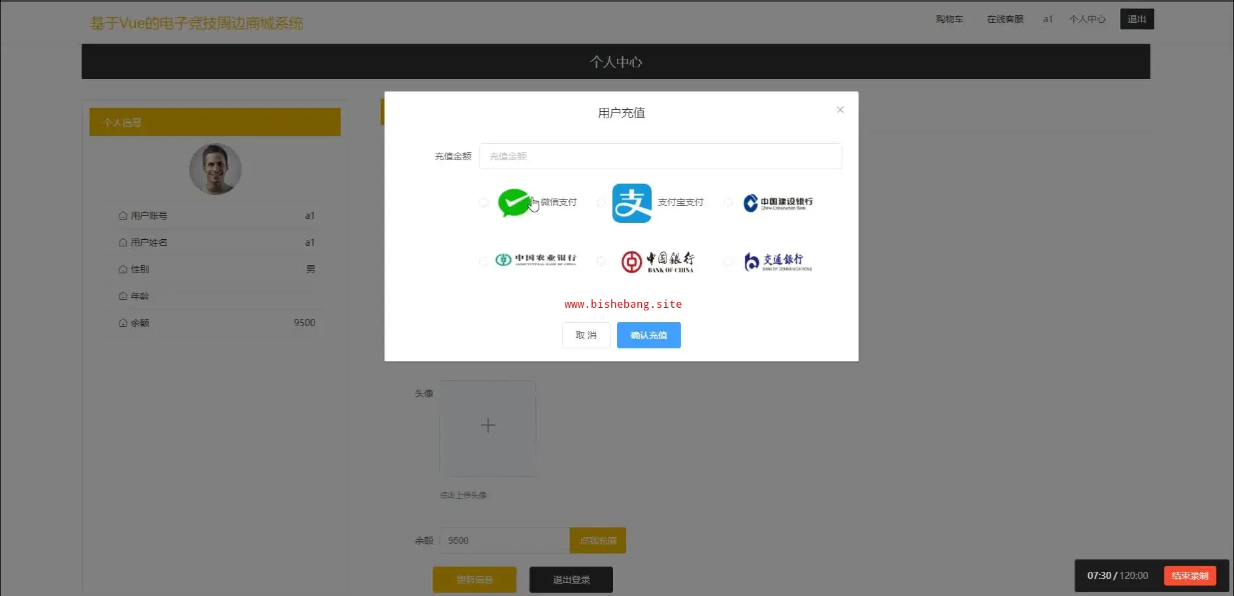The width and height of the screenshot is (1234, 596).
Task: Click the China Construction Bank logo
Action: coord(778,203)
